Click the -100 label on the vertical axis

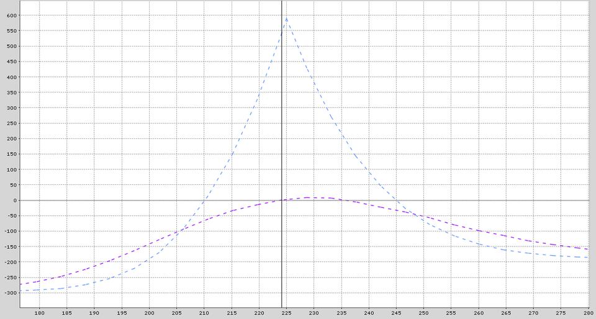pyautogui.click(x=12, y=231)
